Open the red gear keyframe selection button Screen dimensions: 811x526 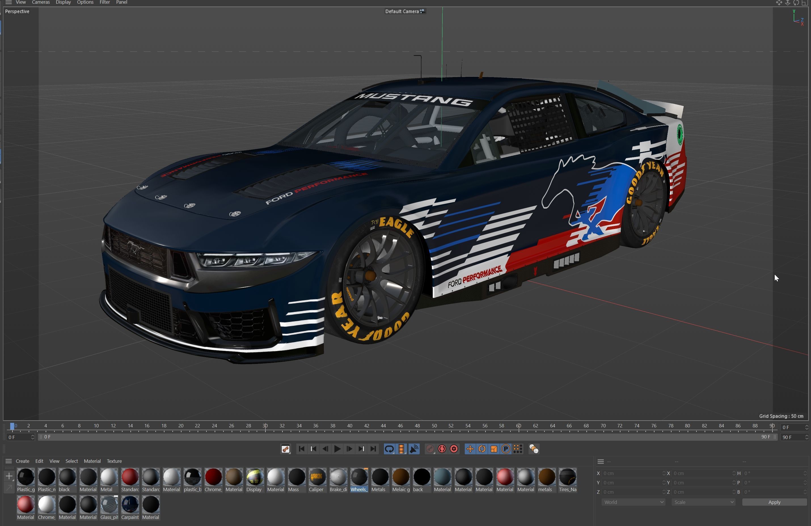(454, 449)
